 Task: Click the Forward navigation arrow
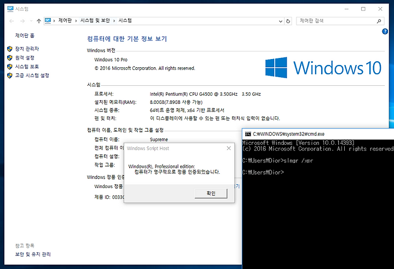[22, 21]
